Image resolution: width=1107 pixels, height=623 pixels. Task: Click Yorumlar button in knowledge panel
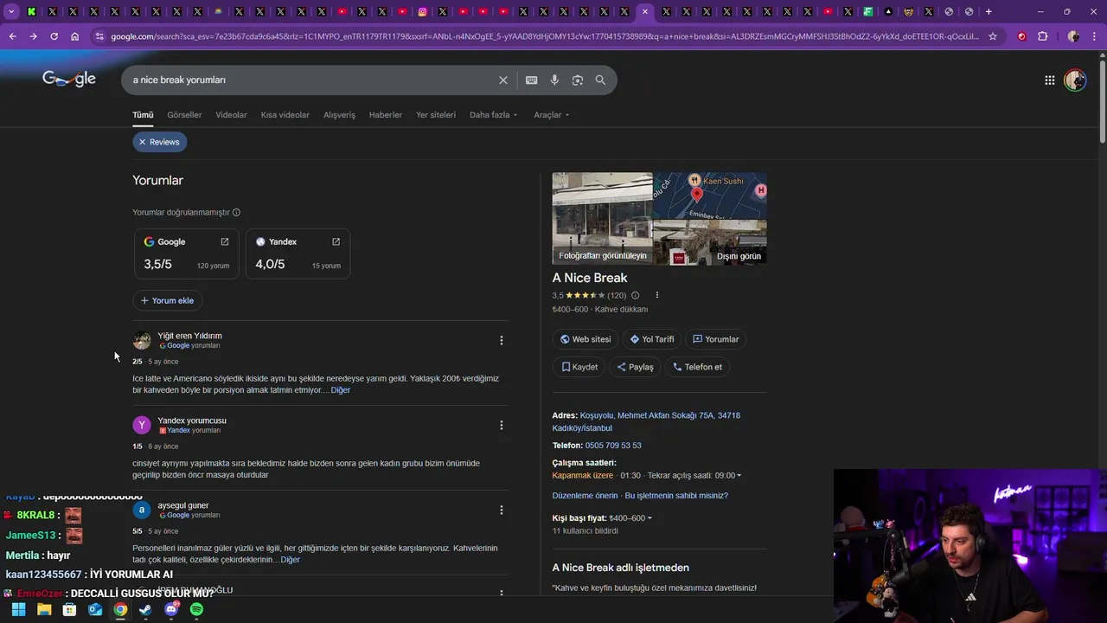click(x=716, y=339)
